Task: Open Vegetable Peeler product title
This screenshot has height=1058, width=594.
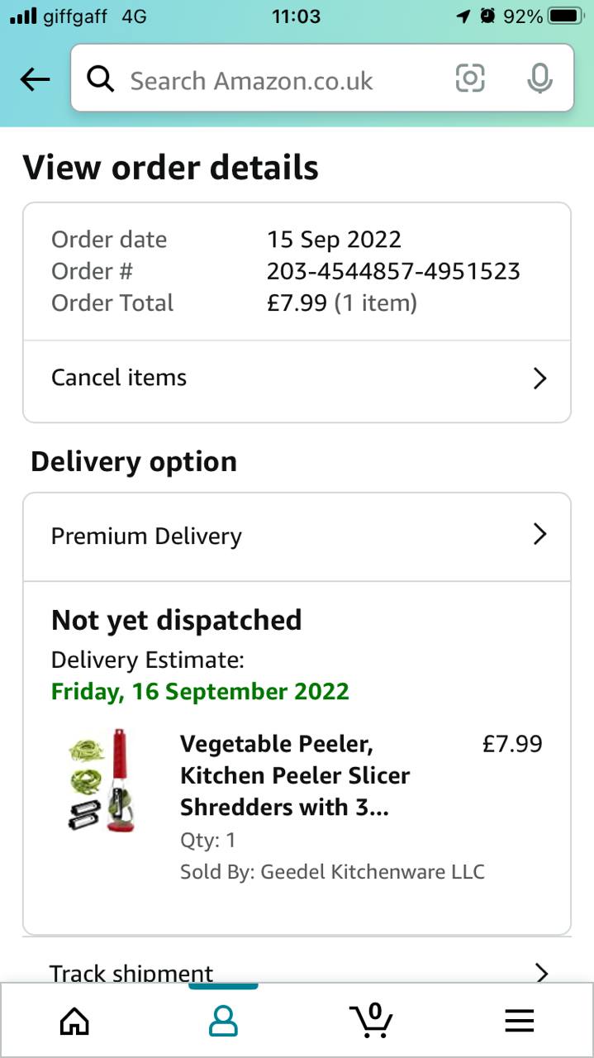Action: tap(295, 775)
